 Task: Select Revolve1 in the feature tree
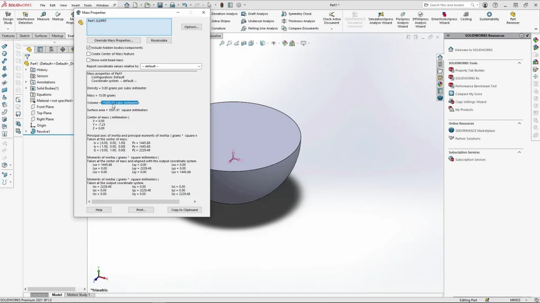[43, 132]
